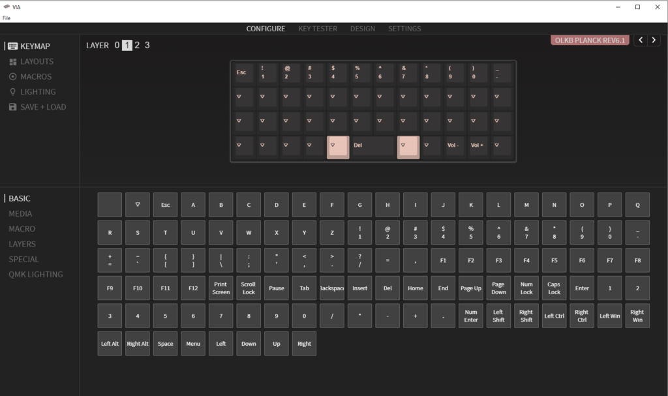Viewport: 668px width, 396px height.
Task: Pick the Right Win keycode
Action: [637, 316]
